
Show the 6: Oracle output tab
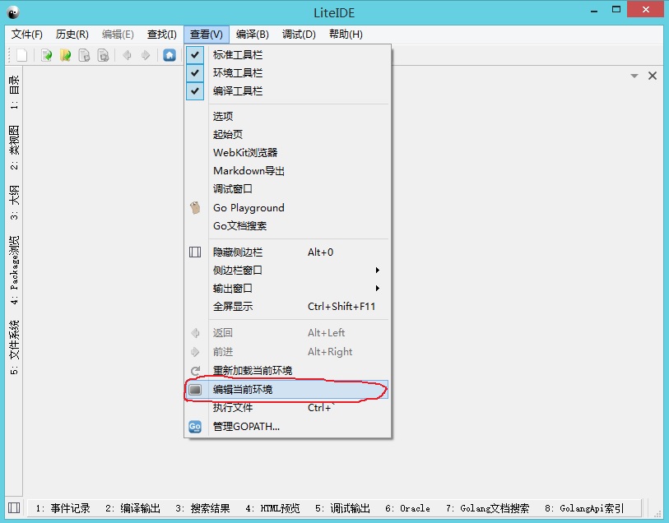click(x=407, y=508)
